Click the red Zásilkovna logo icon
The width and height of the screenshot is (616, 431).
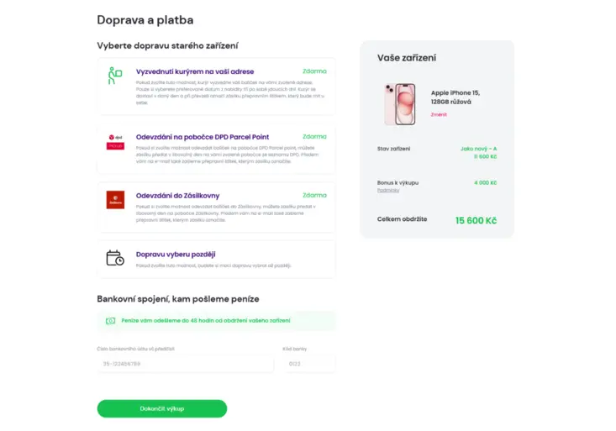coord(115,200)
